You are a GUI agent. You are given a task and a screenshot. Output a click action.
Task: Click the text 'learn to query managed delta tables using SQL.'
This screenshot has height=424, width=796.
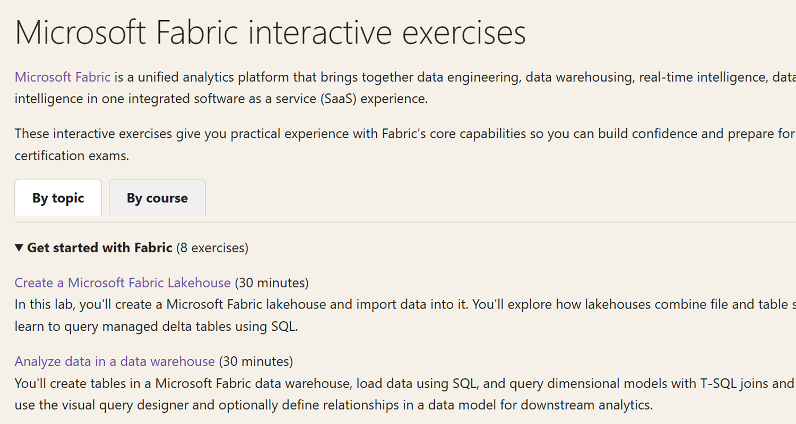[157, 326]
